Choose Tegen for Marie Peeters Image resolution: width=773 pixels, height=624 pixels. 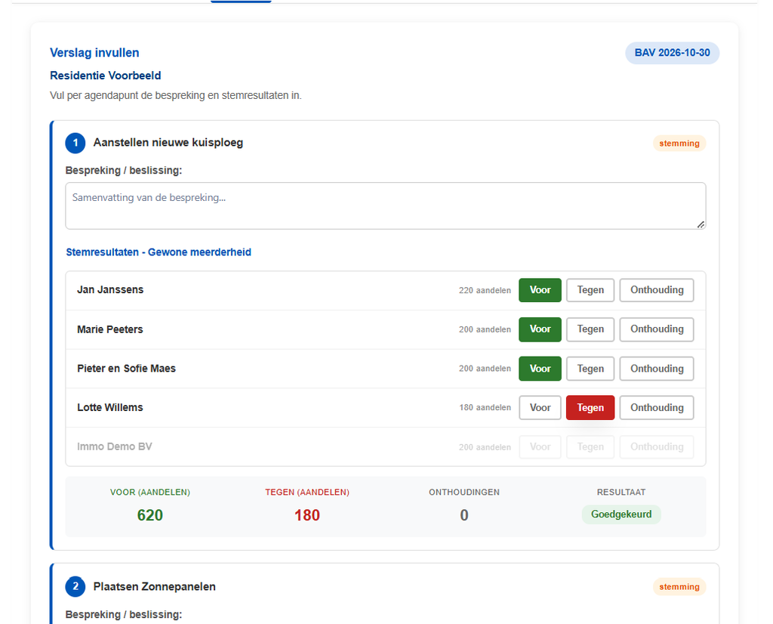pyautogui.click(x=590, y=329)
